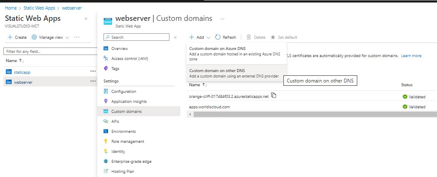Select Custom domain on Azure DNS
This screenshot has height=177, width=437.
236,53
